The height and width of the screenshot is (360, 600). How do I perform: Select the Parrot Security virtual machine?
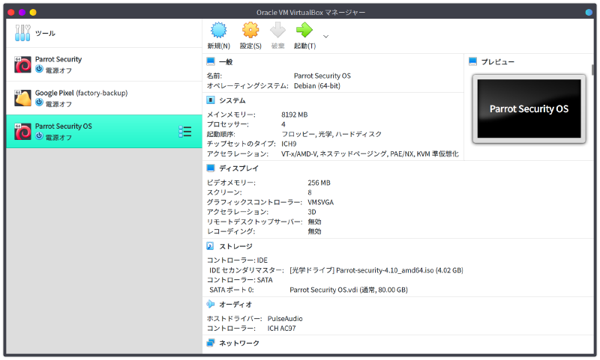[58, 64]
